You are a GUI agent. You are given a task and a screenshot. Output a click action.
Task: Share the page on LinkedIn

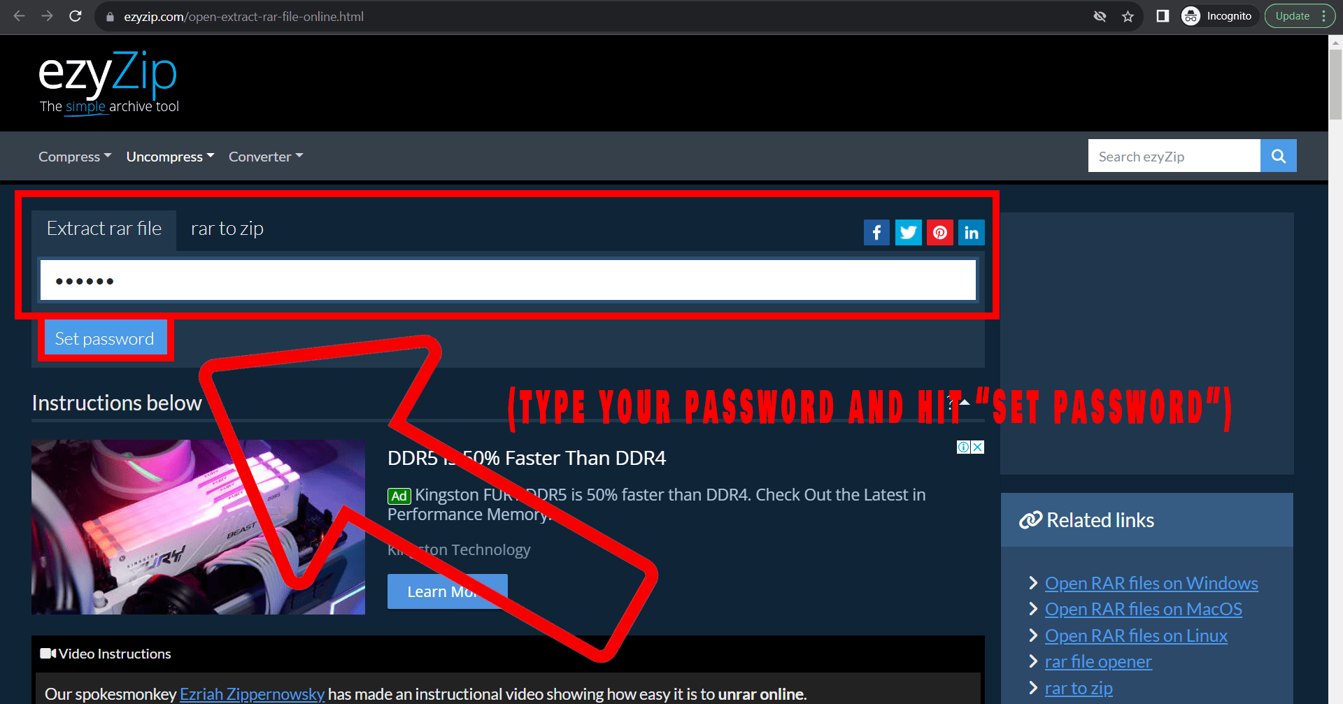971,232
